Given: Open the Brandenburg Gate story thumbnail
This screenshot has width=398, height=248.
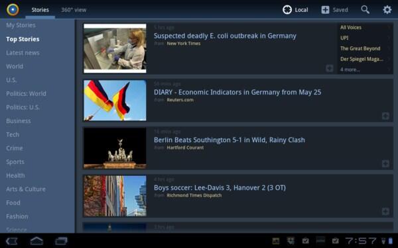Looking at the screenshot, I should (115, 148).
